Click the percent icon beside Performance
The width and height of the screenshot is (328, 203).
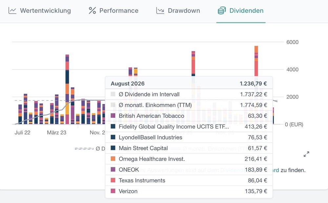(x=92, y=10)
